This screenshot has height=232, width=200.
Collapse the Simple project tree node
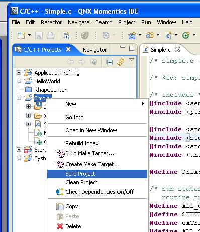point(19,98)
